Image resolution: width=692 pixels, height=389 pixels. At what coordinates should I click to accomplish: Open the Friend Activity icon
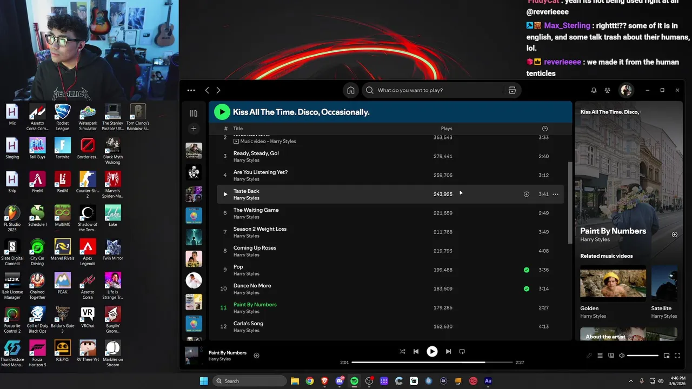(x=608, y=90)
